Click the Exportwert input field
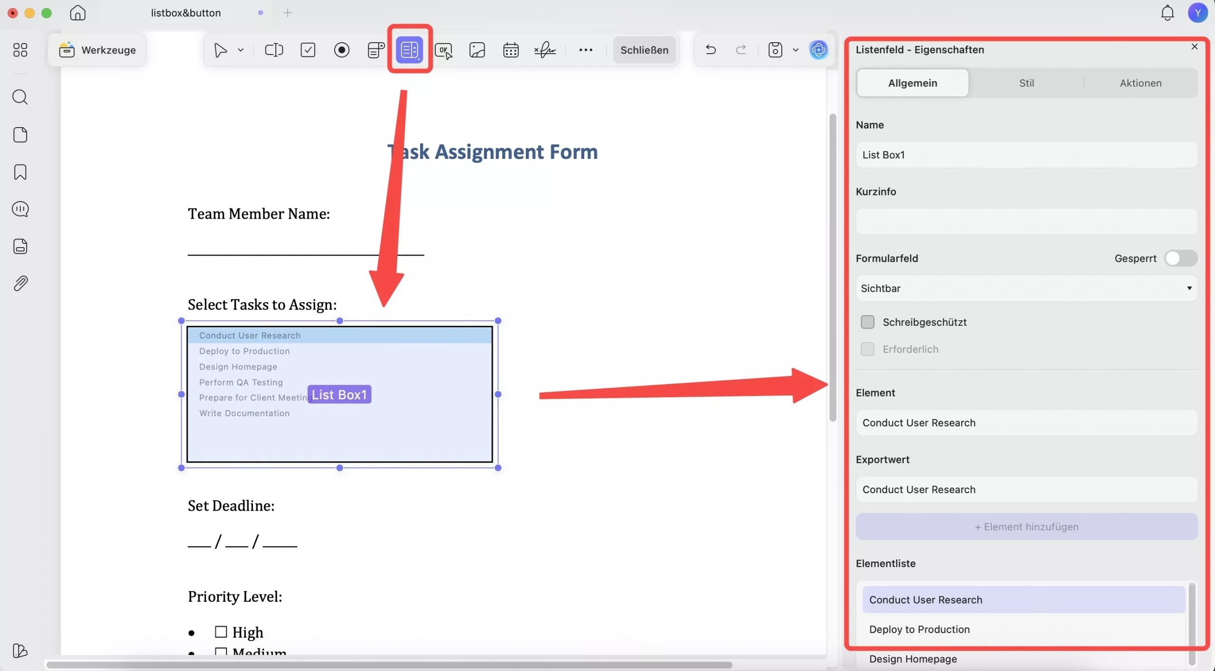The height and width of the screenshot is (671, 1215). tap(1027, 489)
